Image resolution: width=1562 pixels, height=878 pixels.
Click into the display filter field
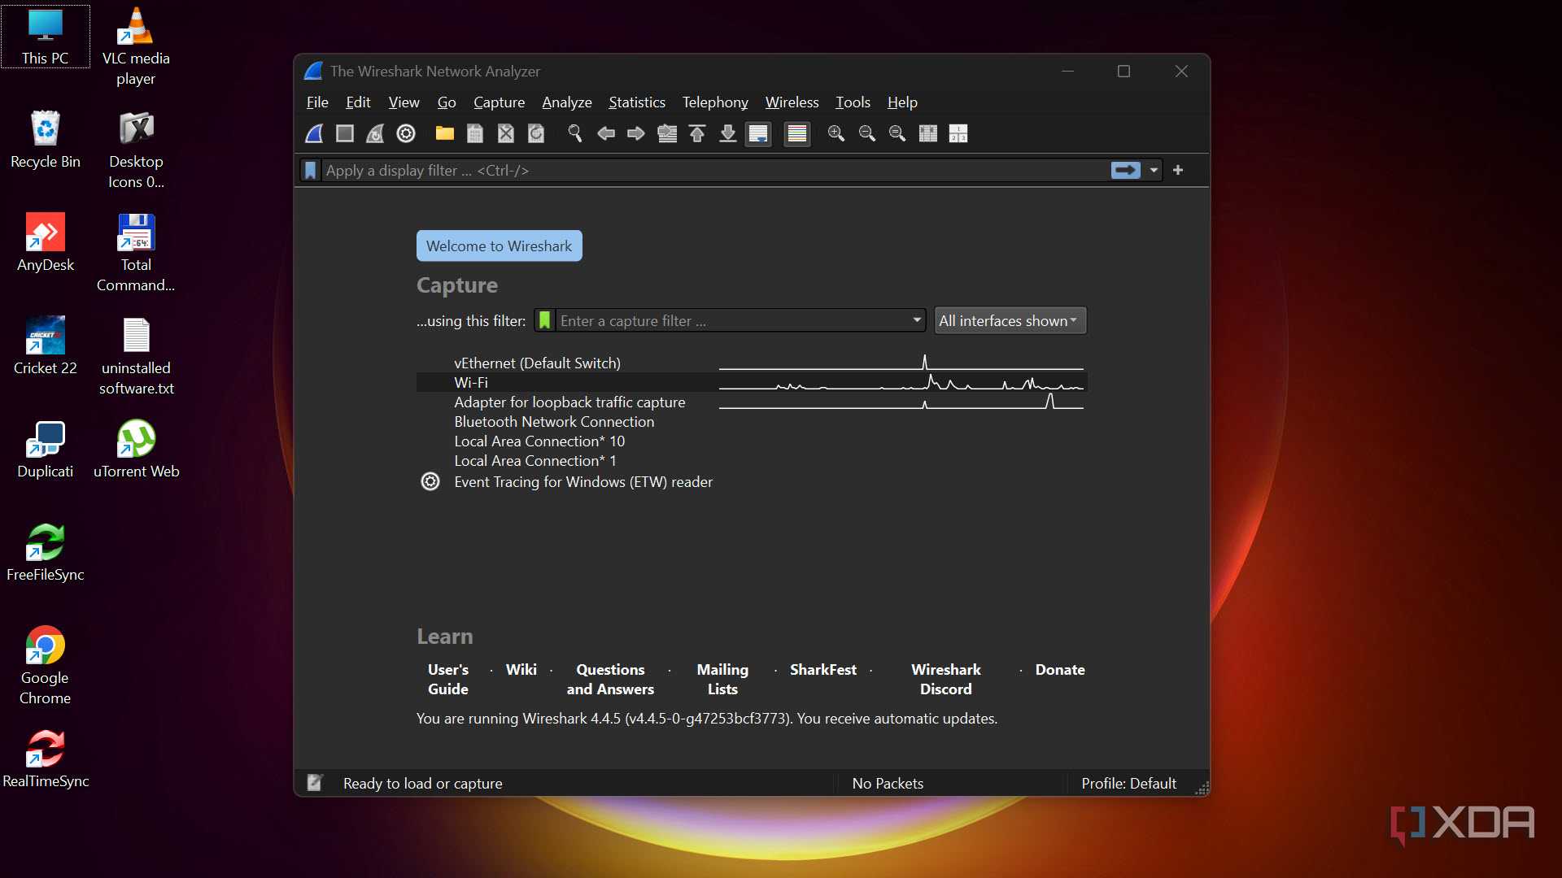[714, 170]
